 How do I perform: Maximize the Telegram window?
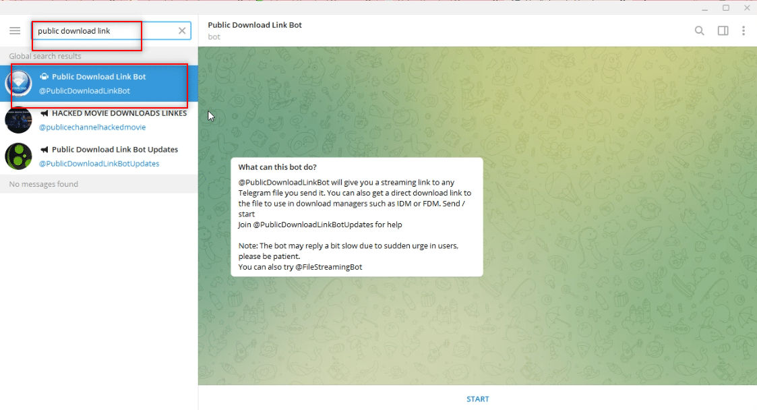[725, 8]
